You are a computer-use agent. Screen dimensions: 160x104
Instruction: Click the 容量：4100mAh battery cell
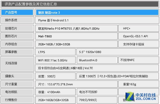click(55, 92)
